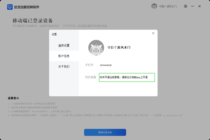Click the large profile avatar in dialog
This screenshot has height=140, width=210.
point(96,48)
